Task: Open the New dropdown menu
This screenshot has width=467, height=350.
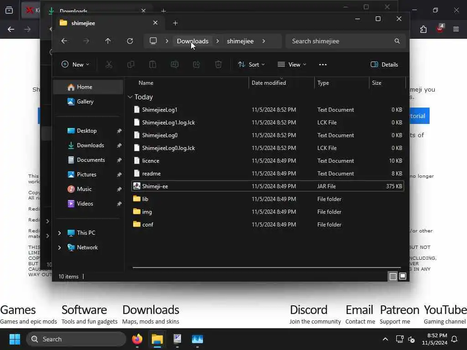Action: 75,65
